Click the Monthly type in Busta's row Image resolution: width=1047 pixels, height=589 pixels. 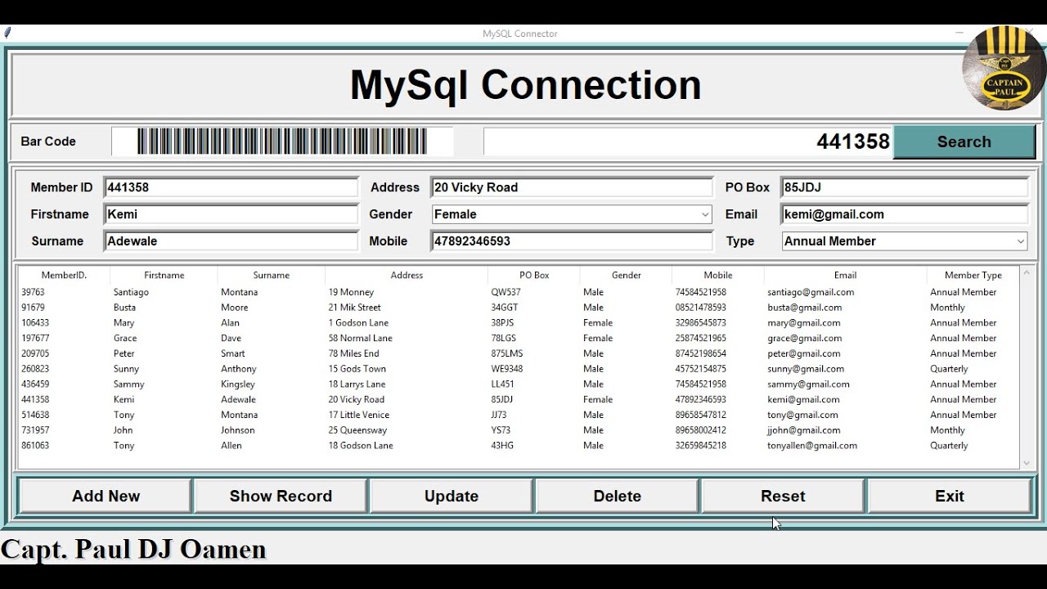coord(947,308)
